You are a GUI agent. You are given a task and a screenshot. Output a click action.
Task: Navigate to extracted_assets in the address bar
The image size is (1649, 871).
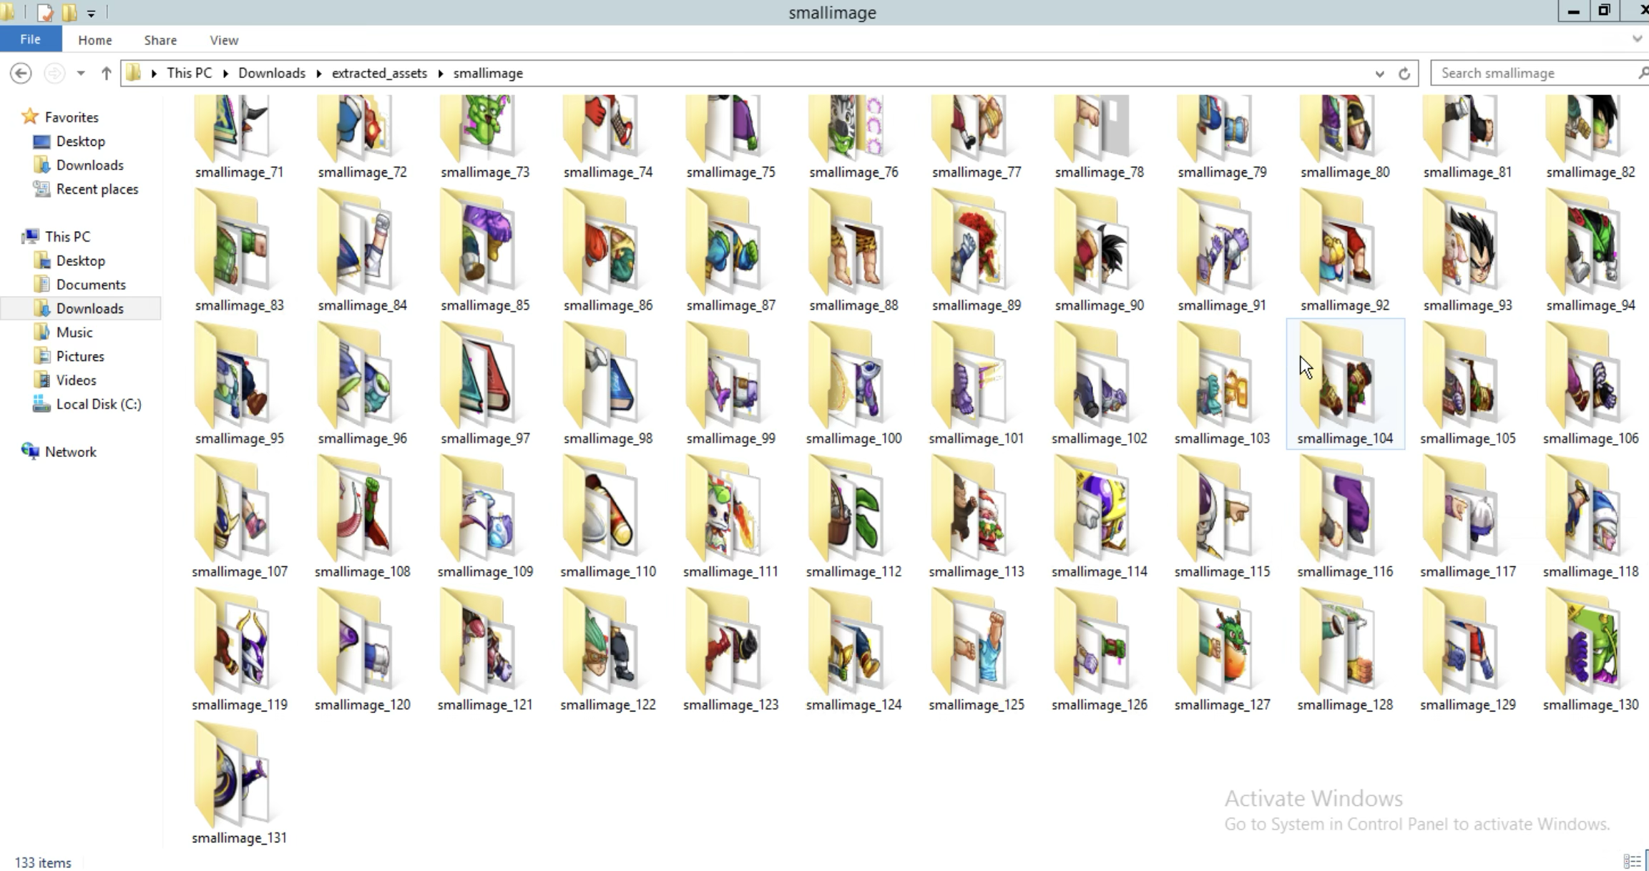coord(379,73)
